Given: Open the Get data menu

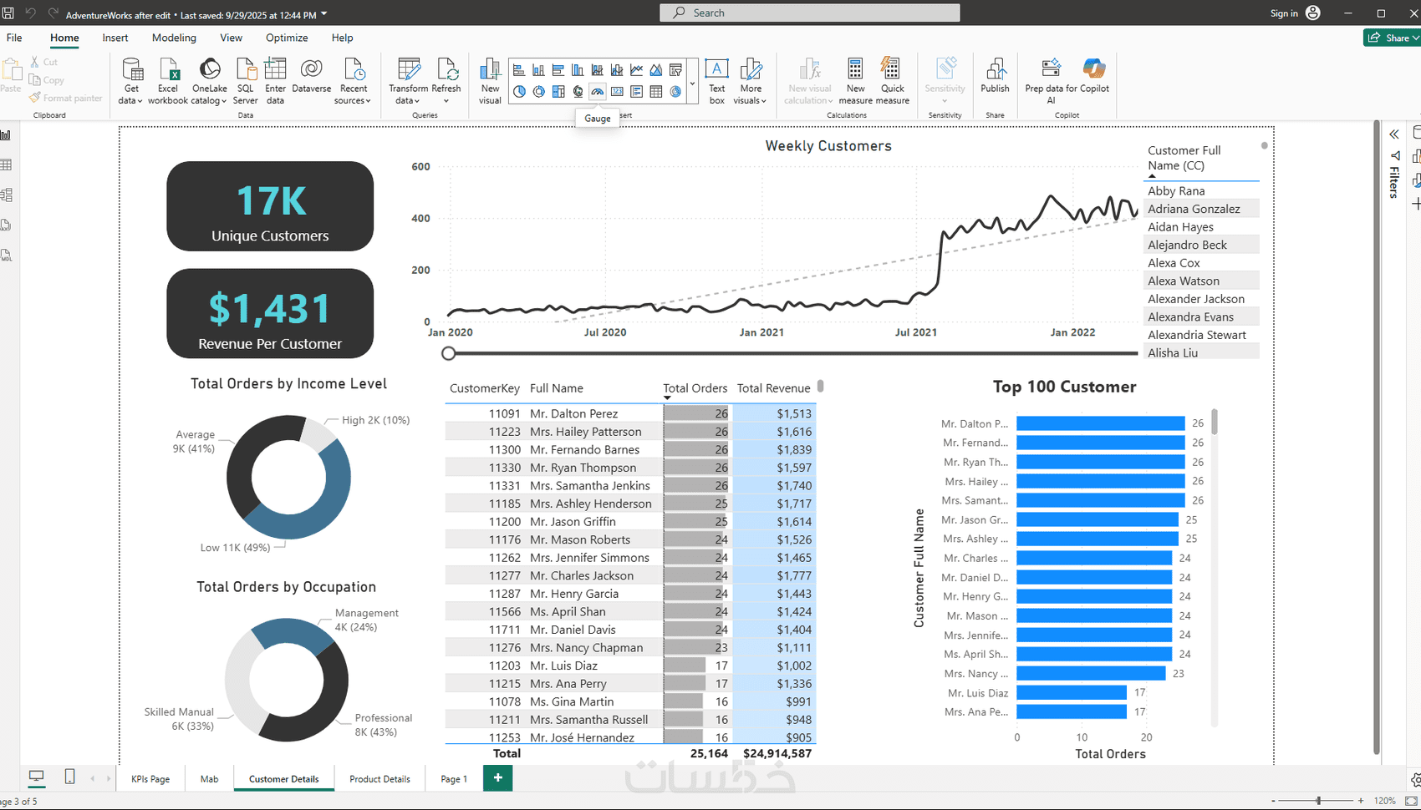Looking at the screenshot, I should pos(131,81).
